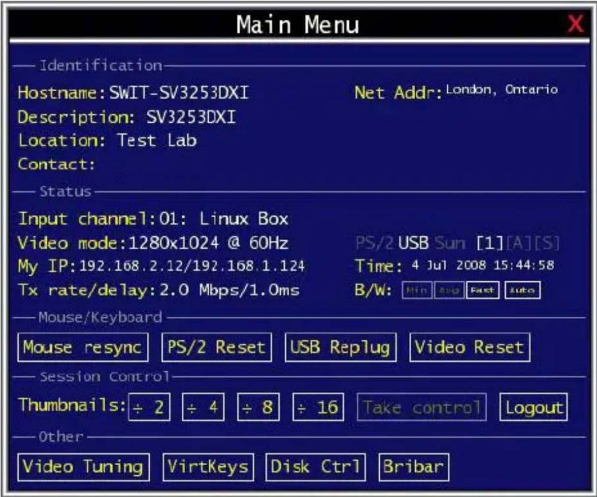Set thumbnails to divide by 16
Viewport: 597px width, 497px height.
318,407
